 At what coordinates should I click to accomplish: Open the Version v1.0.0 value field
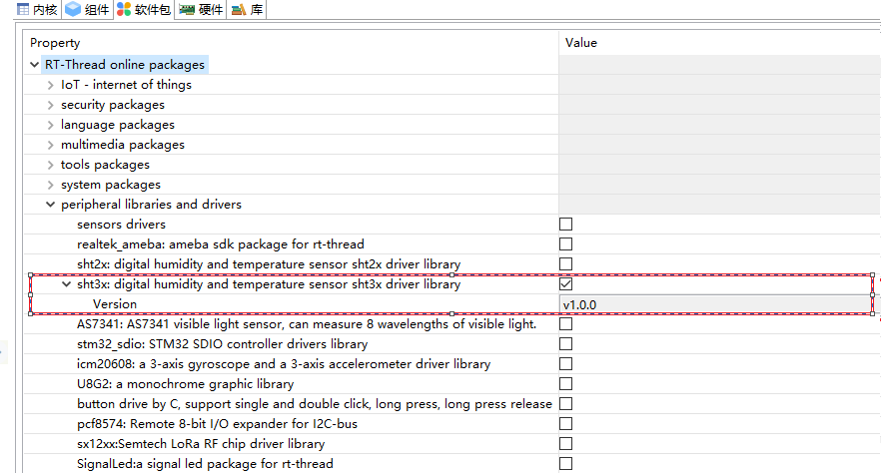pyautogui.click(x=713, y=304)
